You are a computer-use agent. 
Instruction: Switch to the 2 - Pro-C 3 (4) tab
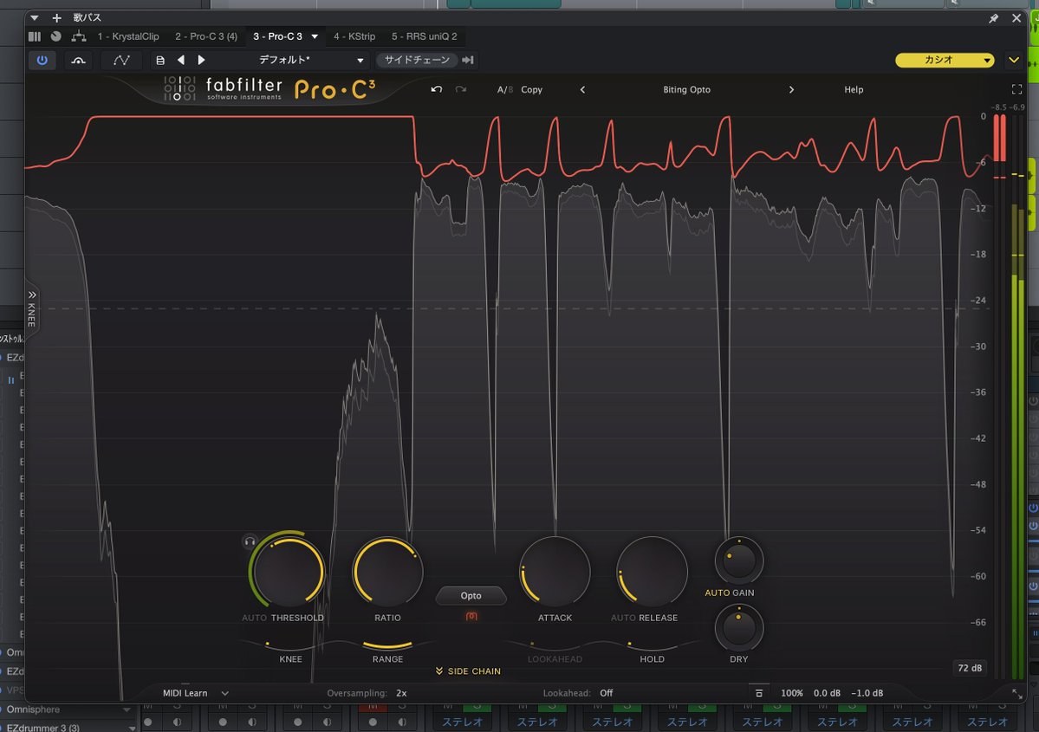pyautogui.click(x=206, y=36)
